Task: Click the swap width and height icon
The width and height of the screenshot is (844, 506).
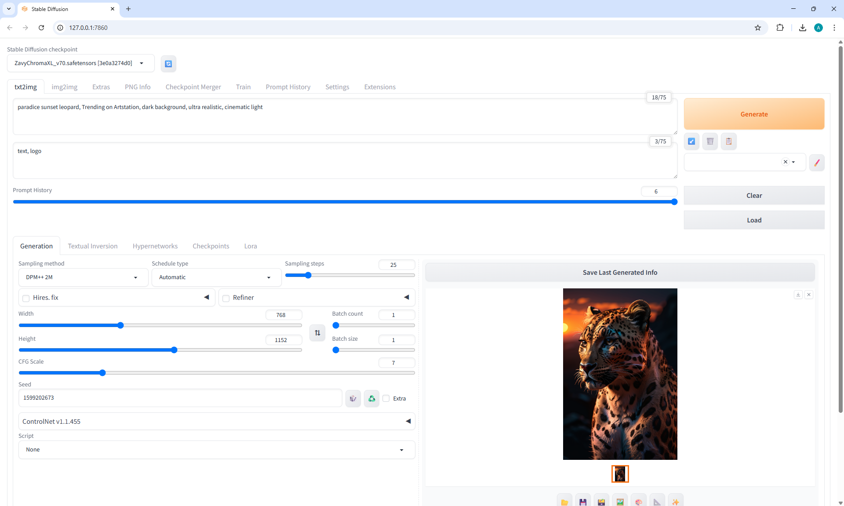Action: click(x=317, y=333)
